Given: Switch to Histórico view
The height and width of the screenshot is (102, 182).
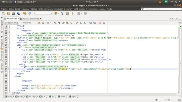Looking at the screenshot, I should coord(27,23).
